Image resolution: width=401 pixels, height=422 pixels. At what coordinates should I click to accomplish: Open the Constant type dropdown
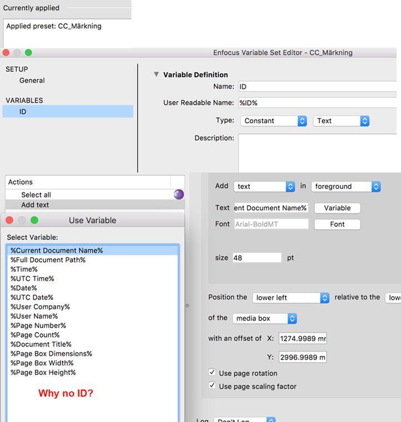274,121
